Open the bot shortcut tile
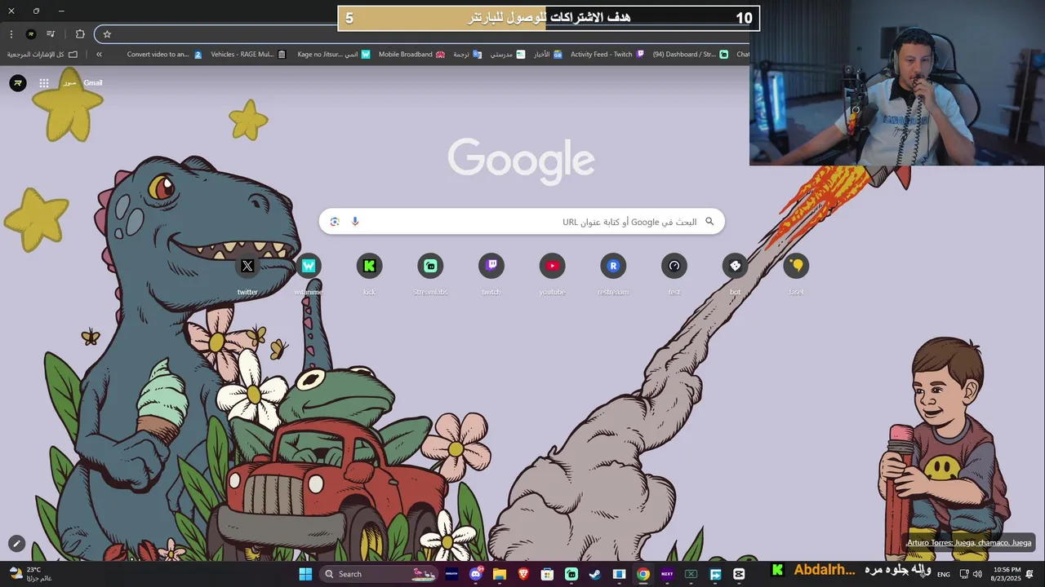Viewport: 1045px width, 587px height. [735, 275]
